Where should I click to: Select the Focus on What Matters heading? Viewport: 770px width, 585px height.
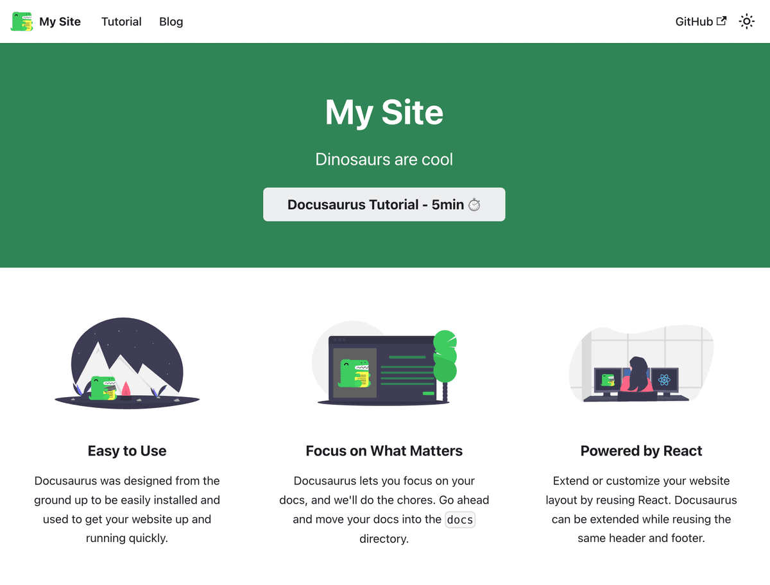coord(384,451)
